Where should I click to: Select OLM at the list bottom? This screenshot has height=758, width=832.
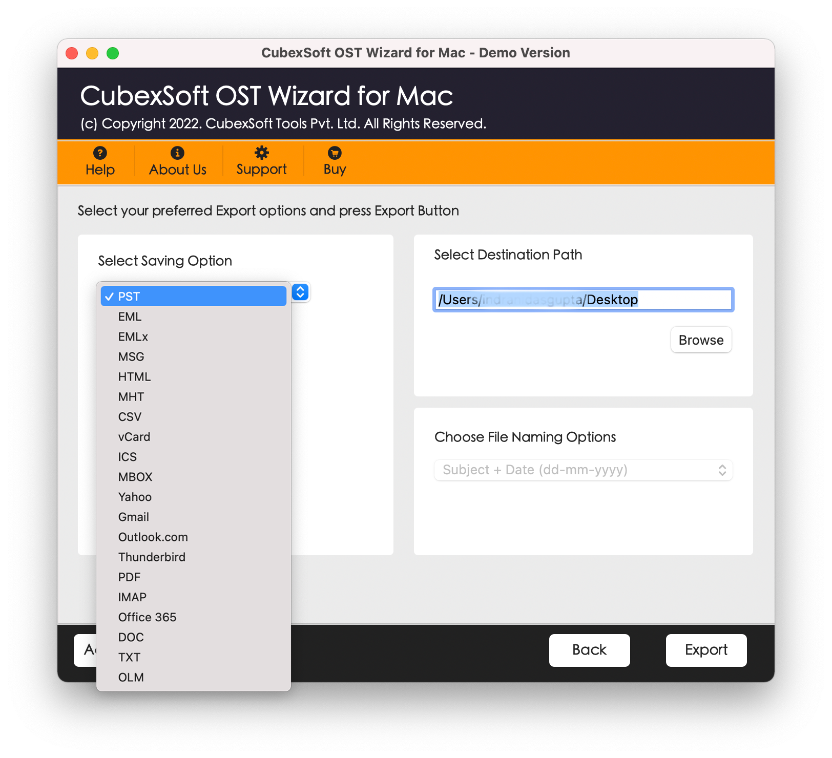[x=131, y=678]
